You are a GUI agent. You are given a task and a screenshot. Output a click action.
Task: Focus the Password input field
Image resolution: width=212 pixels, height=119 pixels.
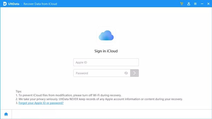102,73
